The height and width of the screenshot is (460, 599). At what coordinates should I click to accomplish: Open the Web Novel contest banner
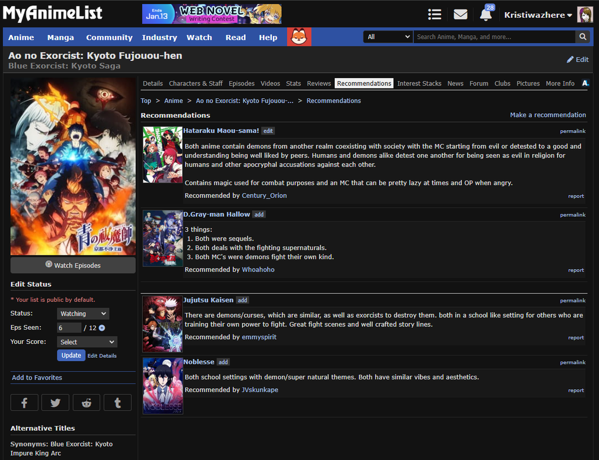[x=212, y=14]
